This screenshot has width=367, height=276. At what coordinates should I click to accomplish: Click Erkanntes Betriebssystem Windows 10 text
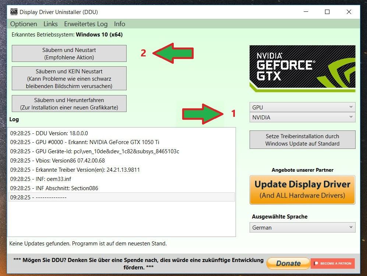67,35
